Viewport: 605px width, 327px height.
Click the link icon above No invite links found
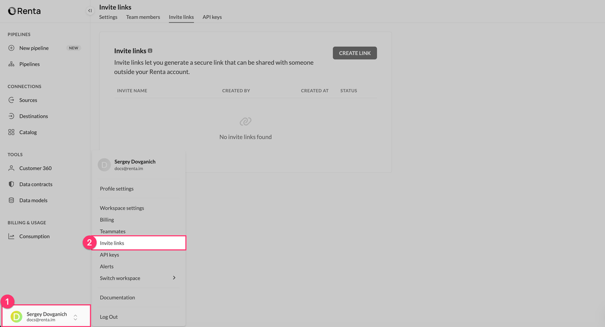coord(245,121)
